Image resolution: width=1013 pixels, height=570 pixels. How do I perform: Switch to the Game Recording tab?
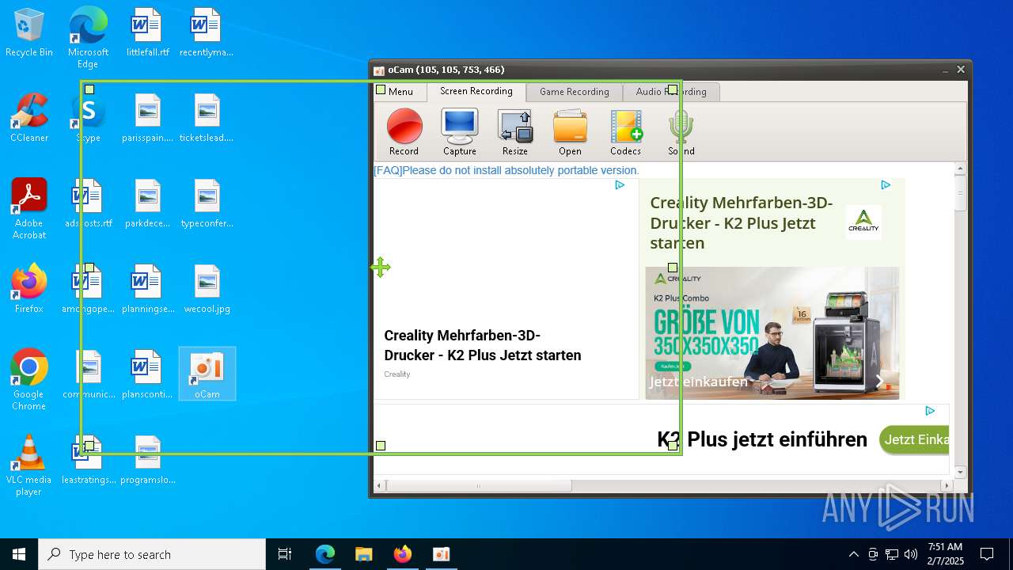575,92
